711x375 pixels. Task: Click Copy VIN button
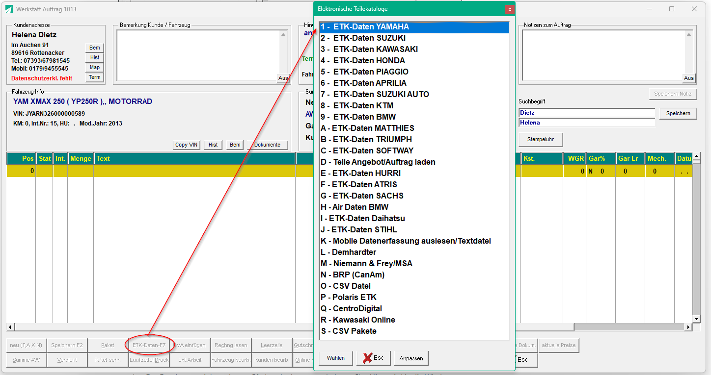187,145
